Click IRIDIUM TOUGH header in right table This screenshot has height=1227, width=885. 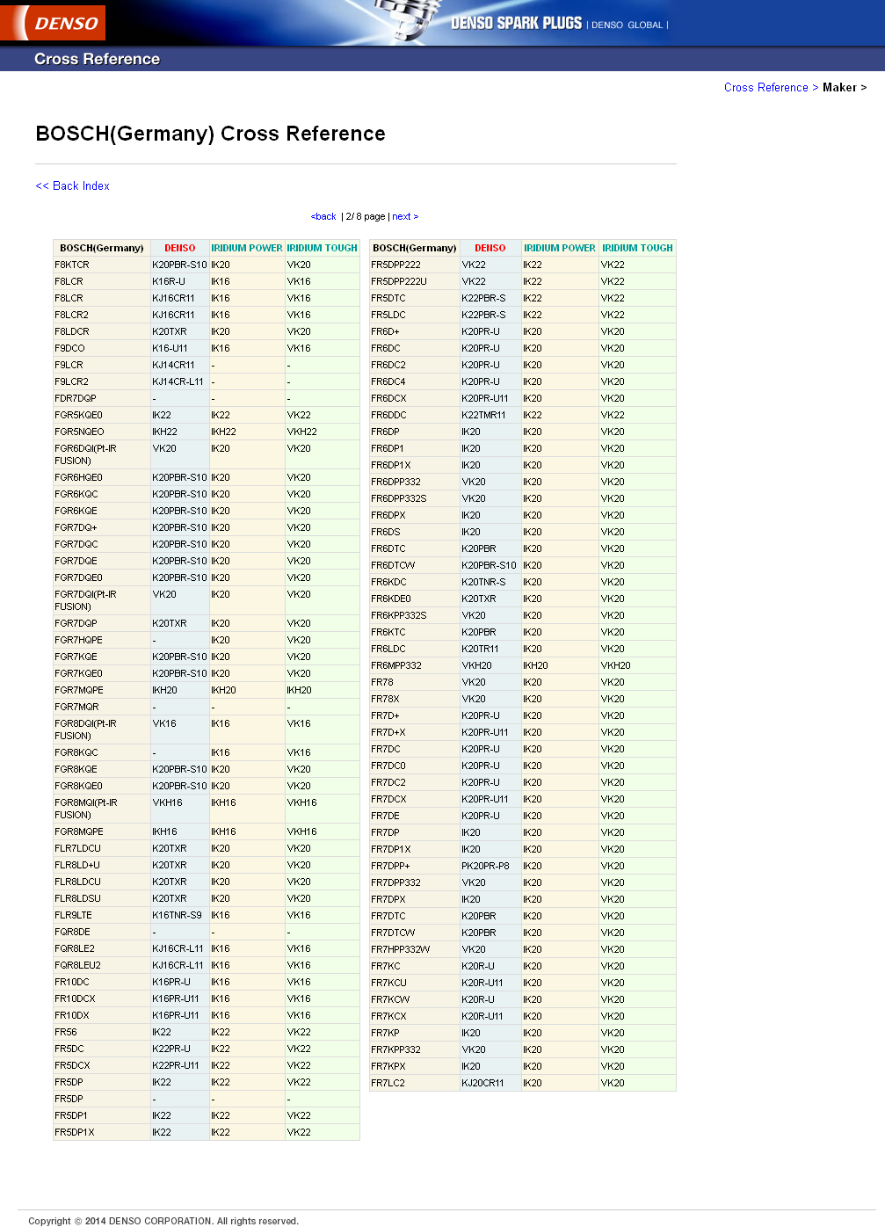point(637,248)
